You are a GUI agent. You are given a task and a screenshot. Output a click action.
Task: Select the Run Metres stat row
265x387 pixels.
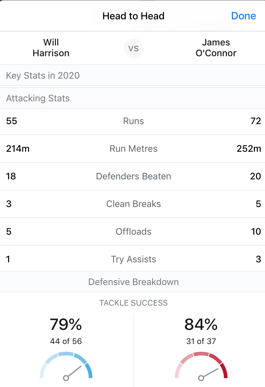[x=132, y=149]
